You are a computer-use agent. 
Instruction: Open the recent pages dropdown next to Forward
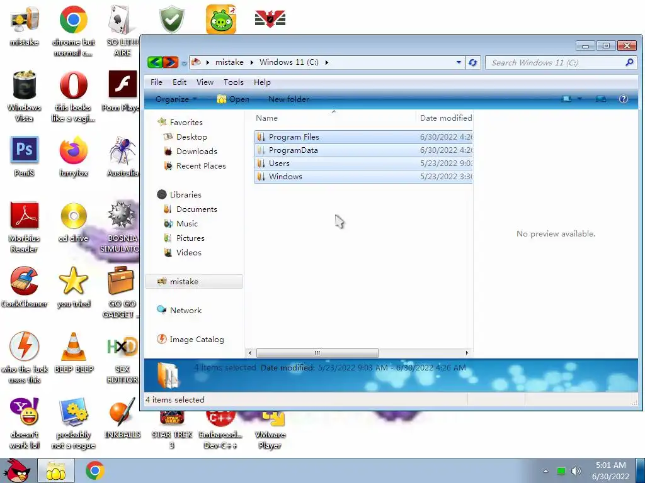[x=184, y=64]
